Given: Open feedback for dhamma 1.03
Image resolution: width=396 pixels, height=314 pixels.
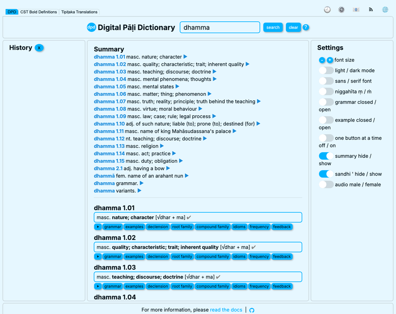Looking at the screenshot, I should coord(282,286).
